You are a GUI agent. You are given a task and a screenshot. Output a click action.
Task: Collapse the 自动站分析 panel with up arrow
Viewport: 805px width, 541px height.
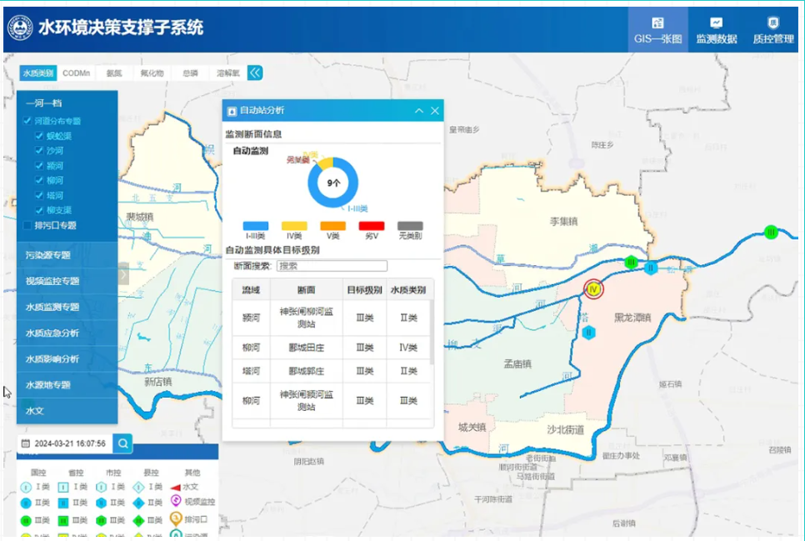[419, 110]
